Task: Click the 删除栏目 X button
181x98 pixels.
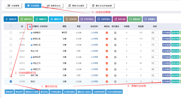Action: tap(56, 19)
